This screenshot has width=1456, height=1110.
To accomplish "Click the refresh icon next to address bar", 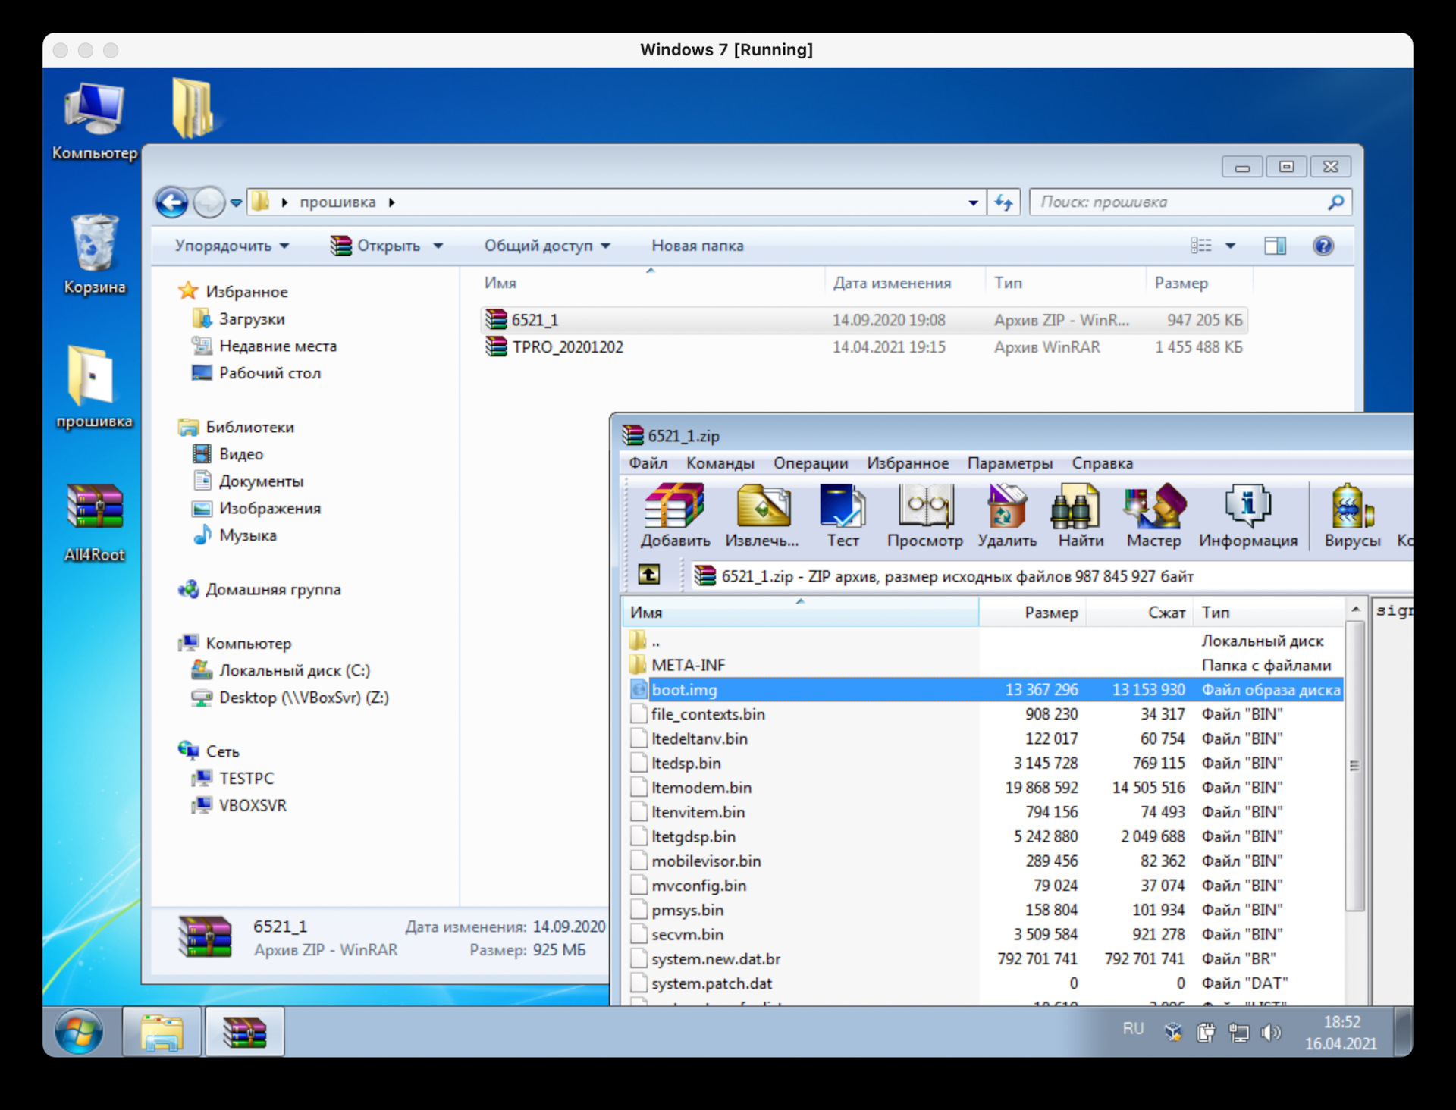I will pos(1003,202).
